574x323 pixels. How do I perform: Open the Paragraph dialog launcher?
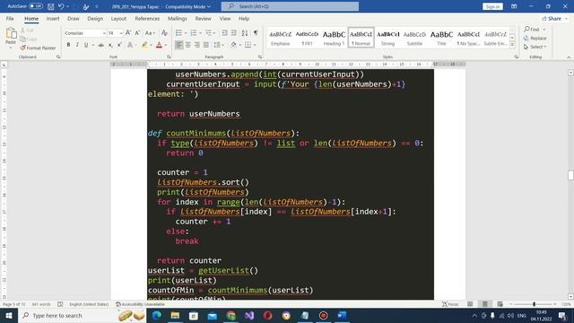tap(260, 57)
